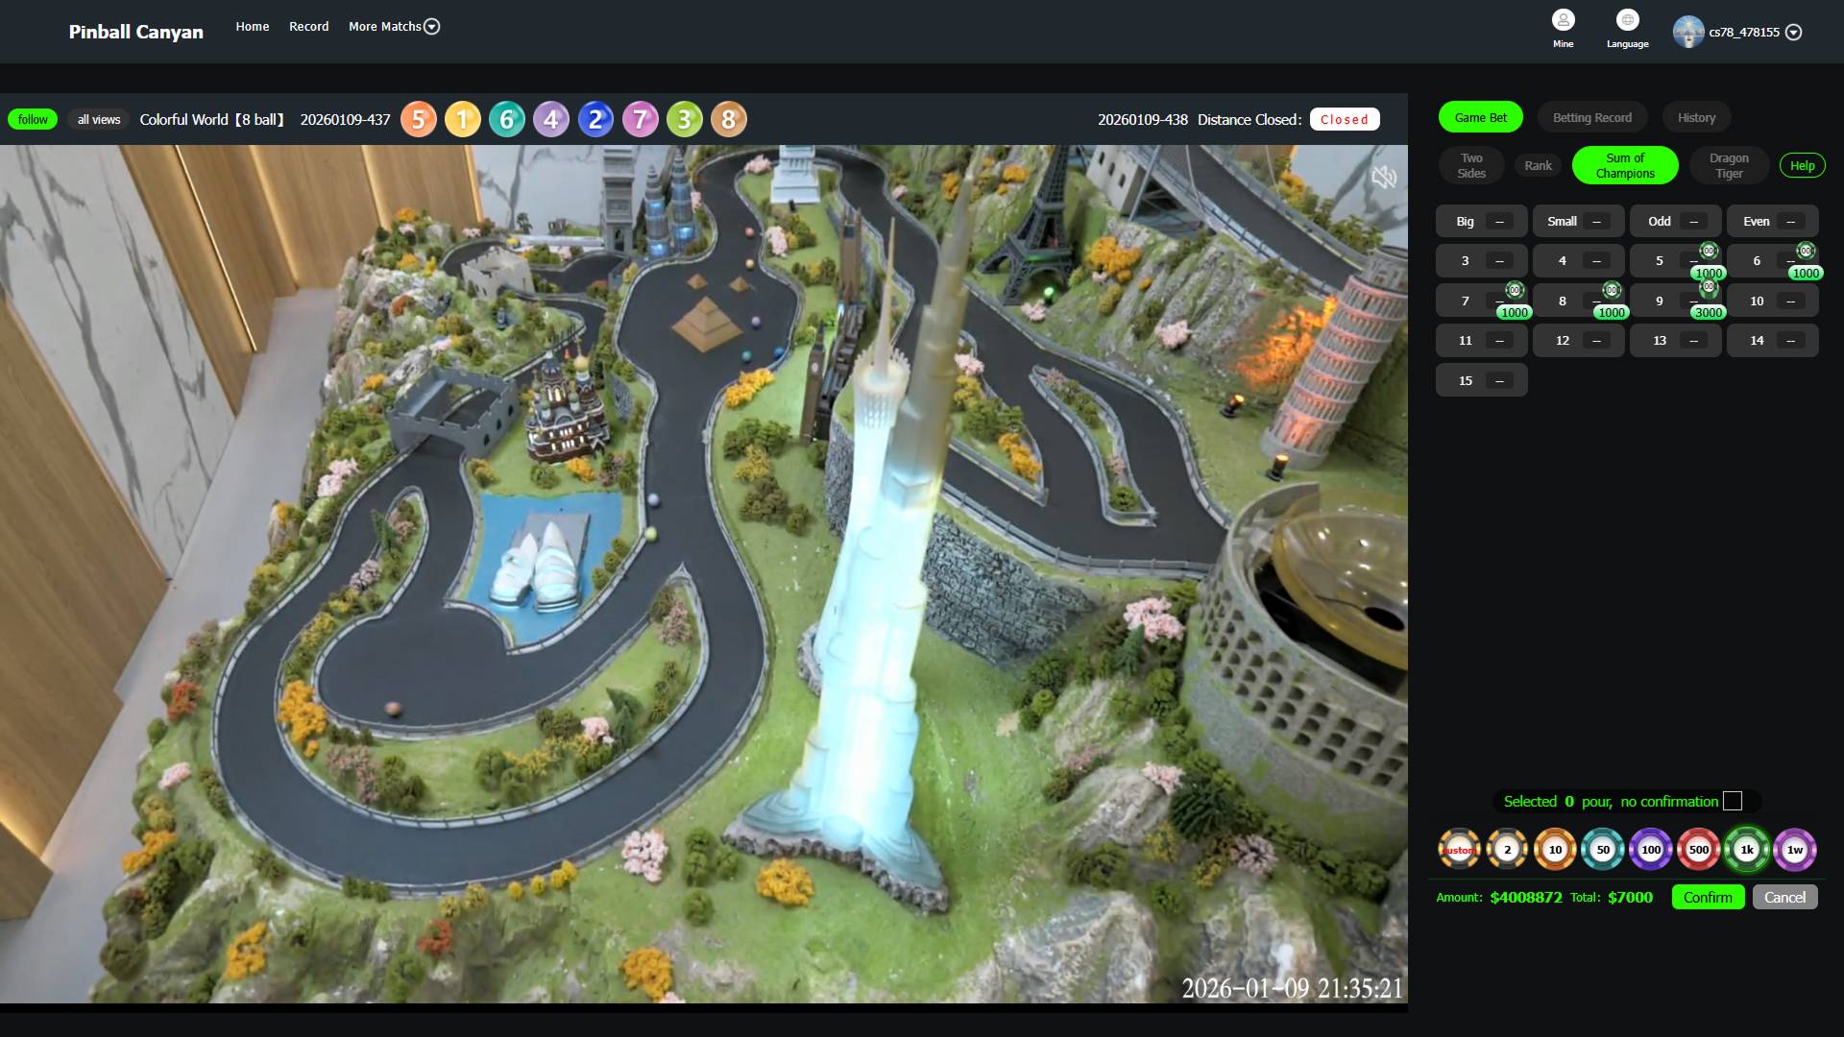Image resolution: width=1844 pixels, height=1037 pixels.
Task: Select the purple 100 chip
Action: pyautogui.click(x=1650, y=850)
